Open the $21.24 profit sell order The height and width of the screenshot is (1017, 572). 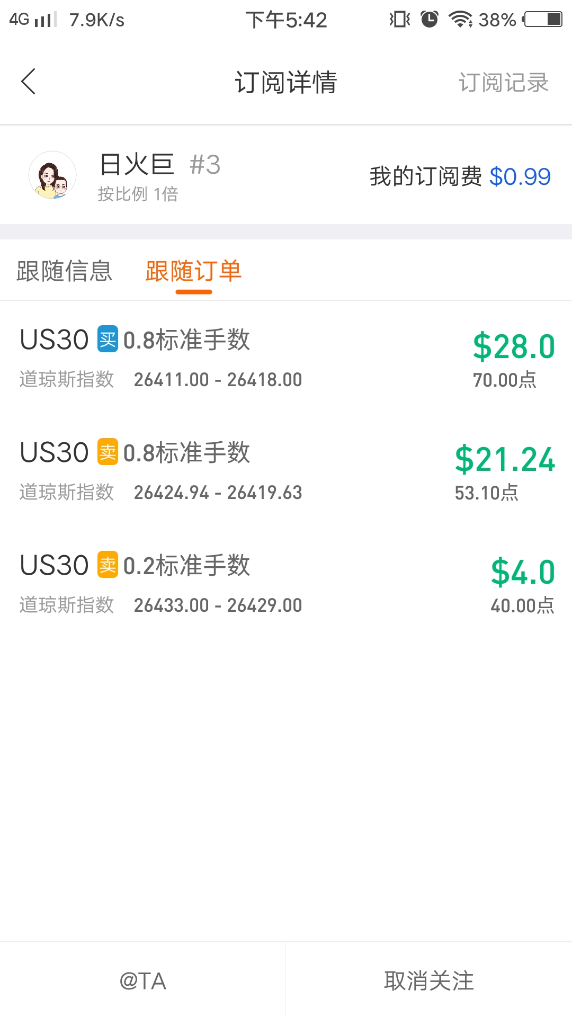coord(286,471)
